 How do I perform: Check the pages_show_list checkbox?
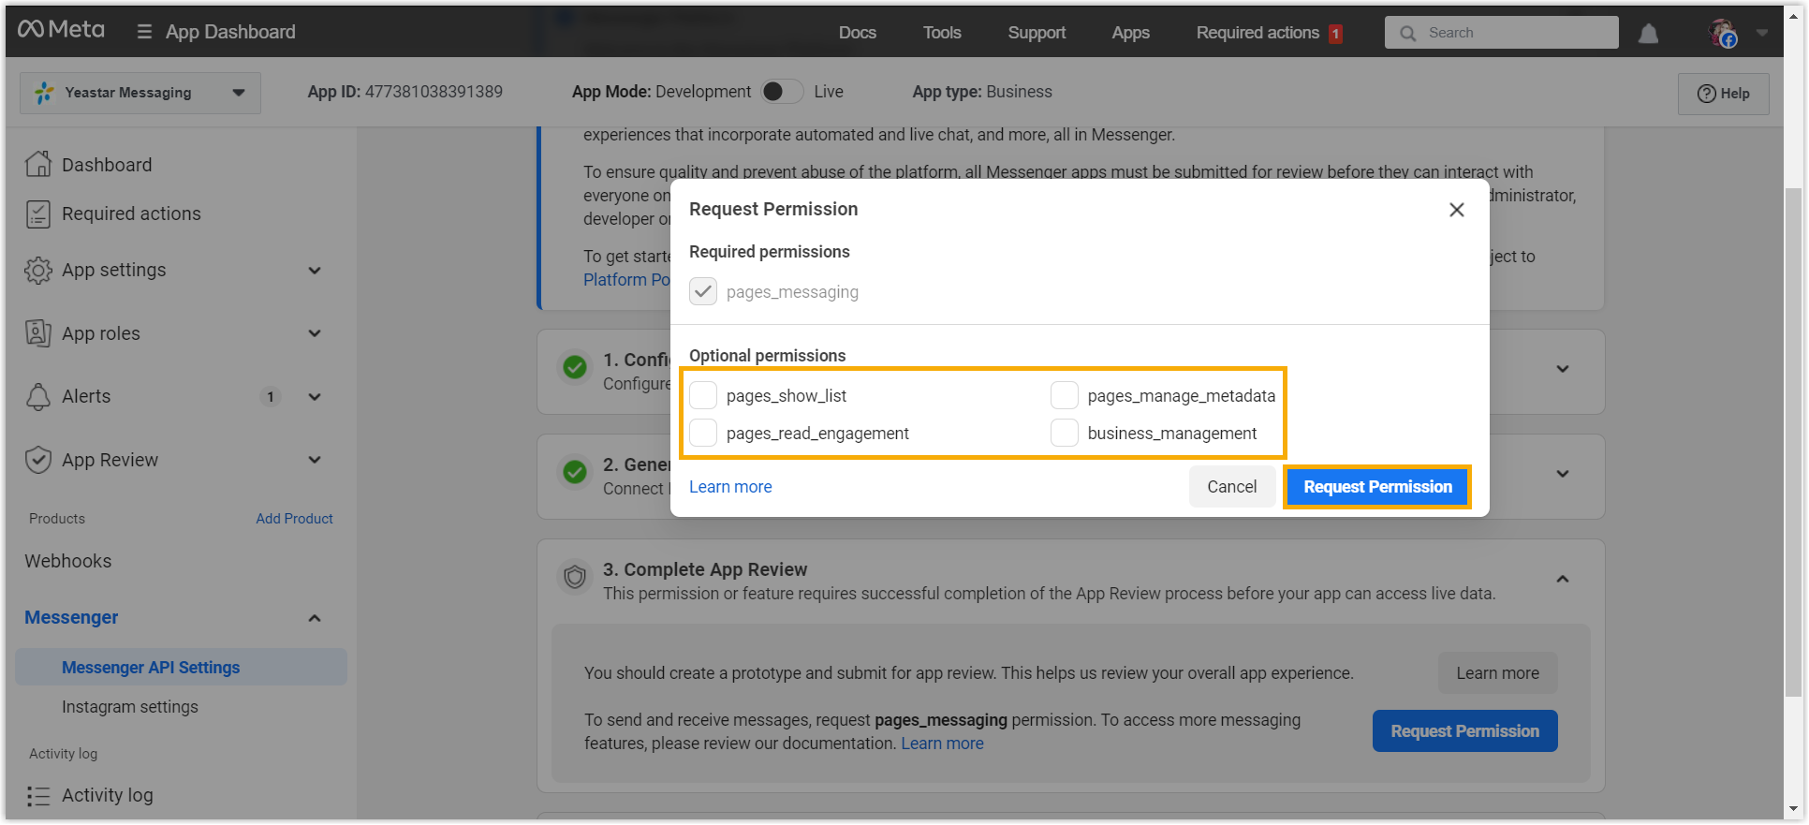[x=703, y=396]
